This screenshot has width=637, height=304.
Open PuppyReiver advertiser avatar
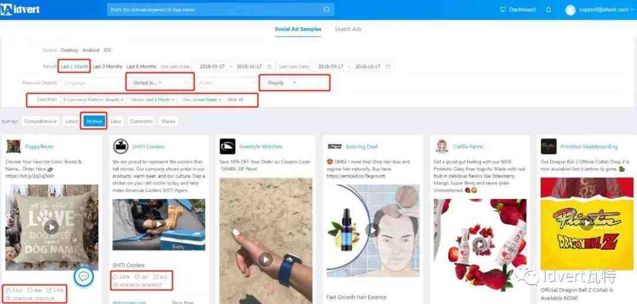(x=14, y=146)
